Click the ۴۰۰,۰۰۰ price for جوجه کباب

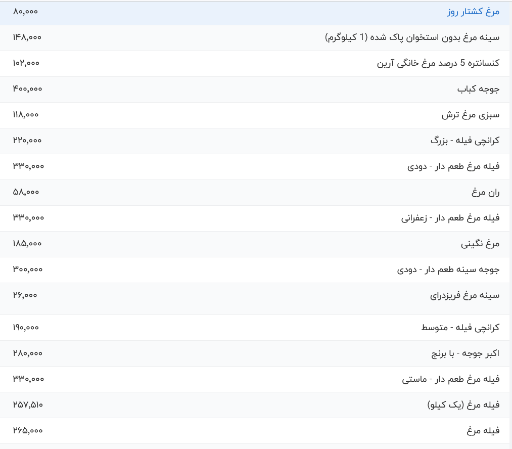(26, 89)
